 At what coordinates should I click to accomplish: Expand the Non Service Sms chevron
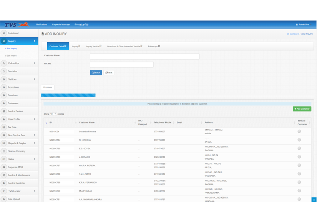click(34, 135)
